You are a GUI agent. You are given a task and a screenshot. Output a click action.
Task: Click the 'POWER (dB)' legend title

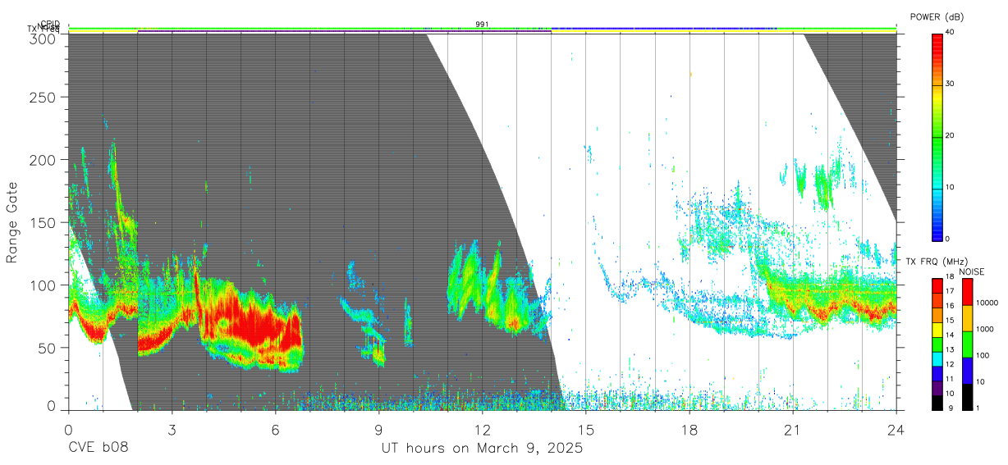click(x=937, y=16)
